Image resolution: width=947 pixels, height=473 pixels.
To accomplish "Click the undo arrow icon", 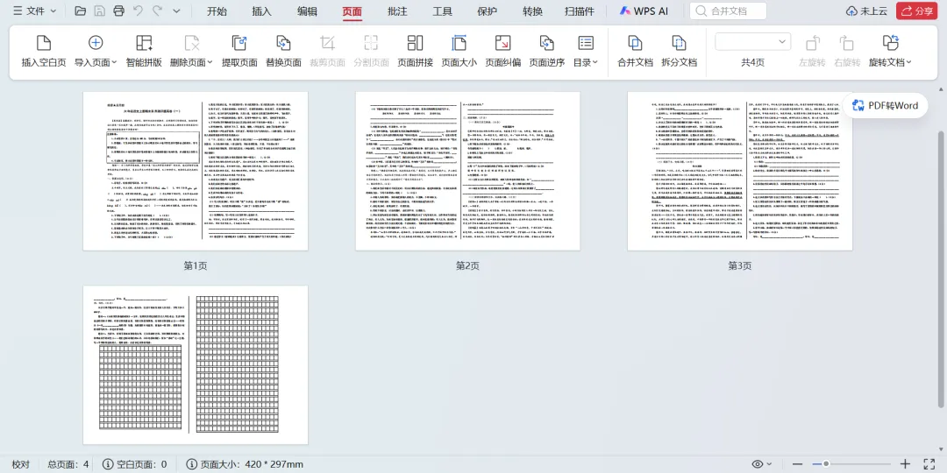I will coord(139,11).
